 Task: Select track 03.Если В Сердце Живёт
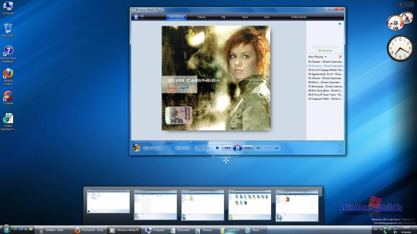[326, 70]
